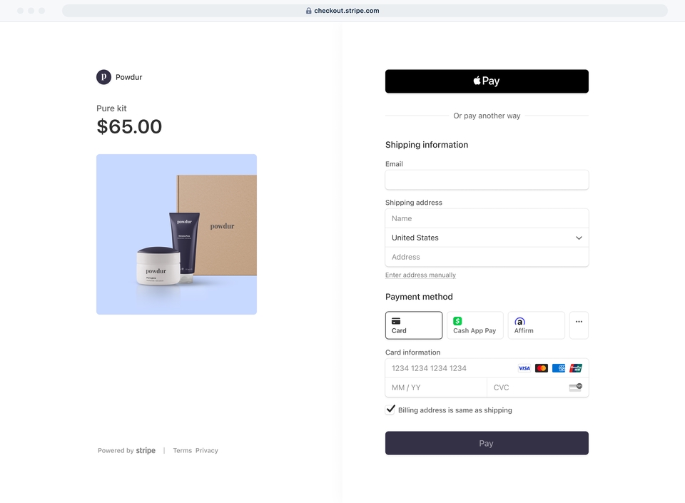Click the Mastercard icon in card field

(541, 368)
